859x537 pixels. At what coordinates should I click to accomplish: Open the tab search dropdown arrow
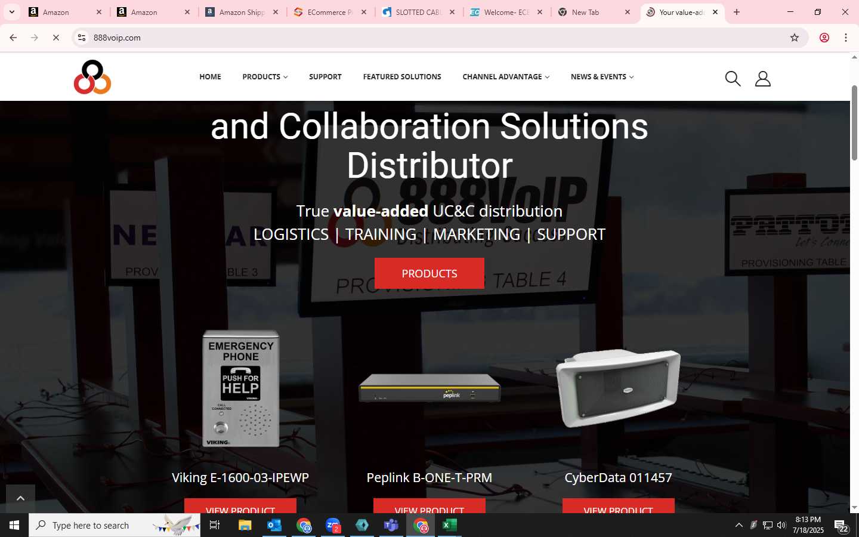pyautogui.click(x=11, y=12)
